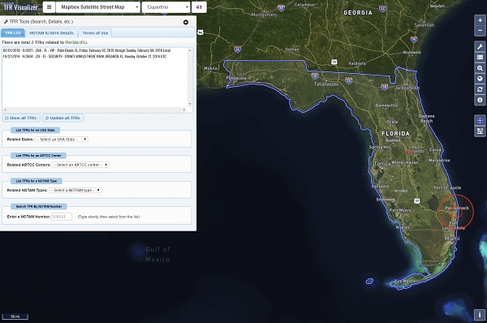487x323 pixels.
Task: Open TFR tools wrench icon on right toolbar
Action: 480,46
